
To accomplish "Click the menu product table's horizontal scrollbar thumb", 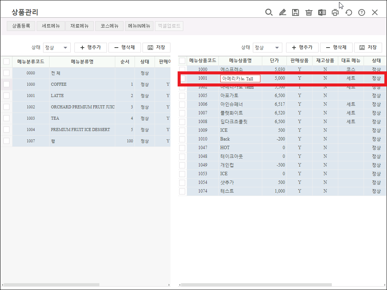I will [x=256, y=285].
